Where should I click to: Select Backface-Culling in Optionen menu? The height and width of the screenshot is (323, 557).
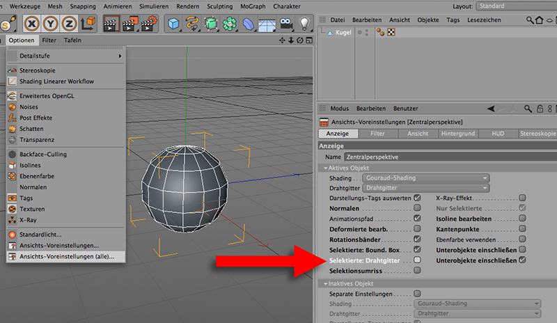43,154
